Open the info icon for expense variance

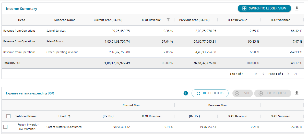point(186,93)
